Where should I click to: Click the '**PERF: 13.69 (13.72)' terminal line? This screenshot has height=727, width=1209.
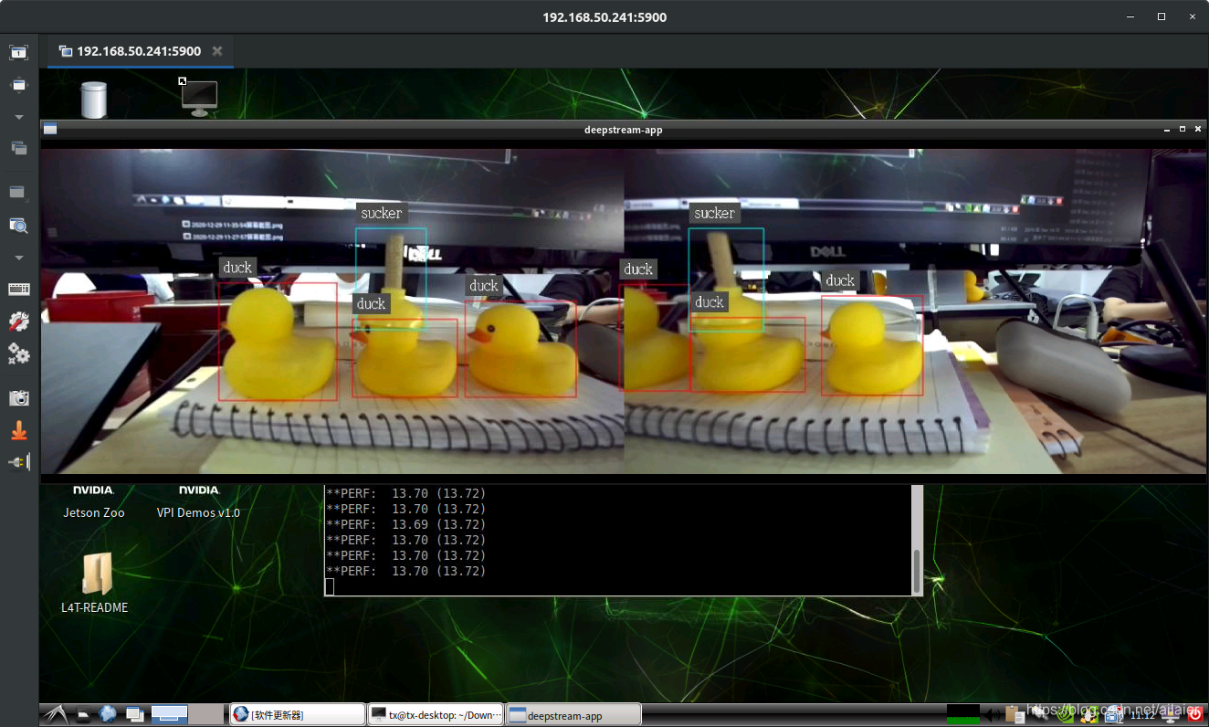(x=406, y=524)
